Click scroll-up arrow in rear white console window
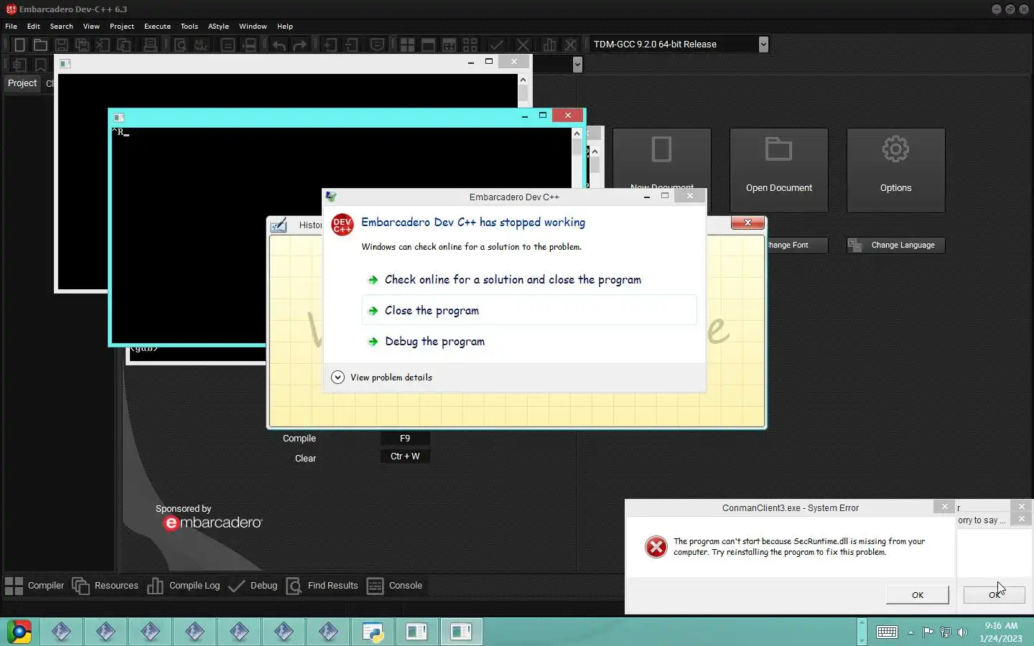This screenshot has width=1034, height=646. click(523, 80)
